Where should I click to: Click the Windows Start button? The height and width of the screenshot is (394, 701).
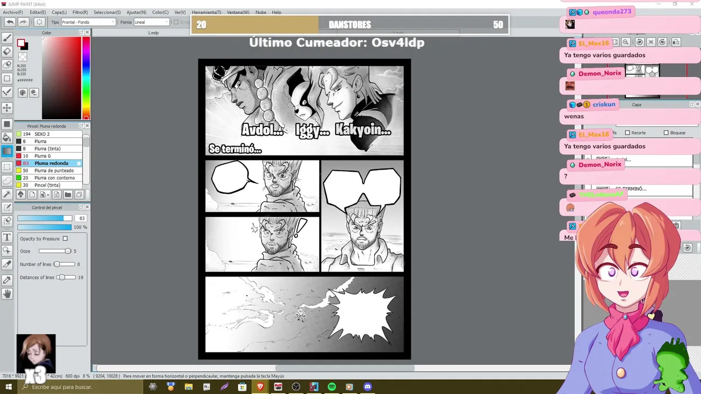(9, 387)
